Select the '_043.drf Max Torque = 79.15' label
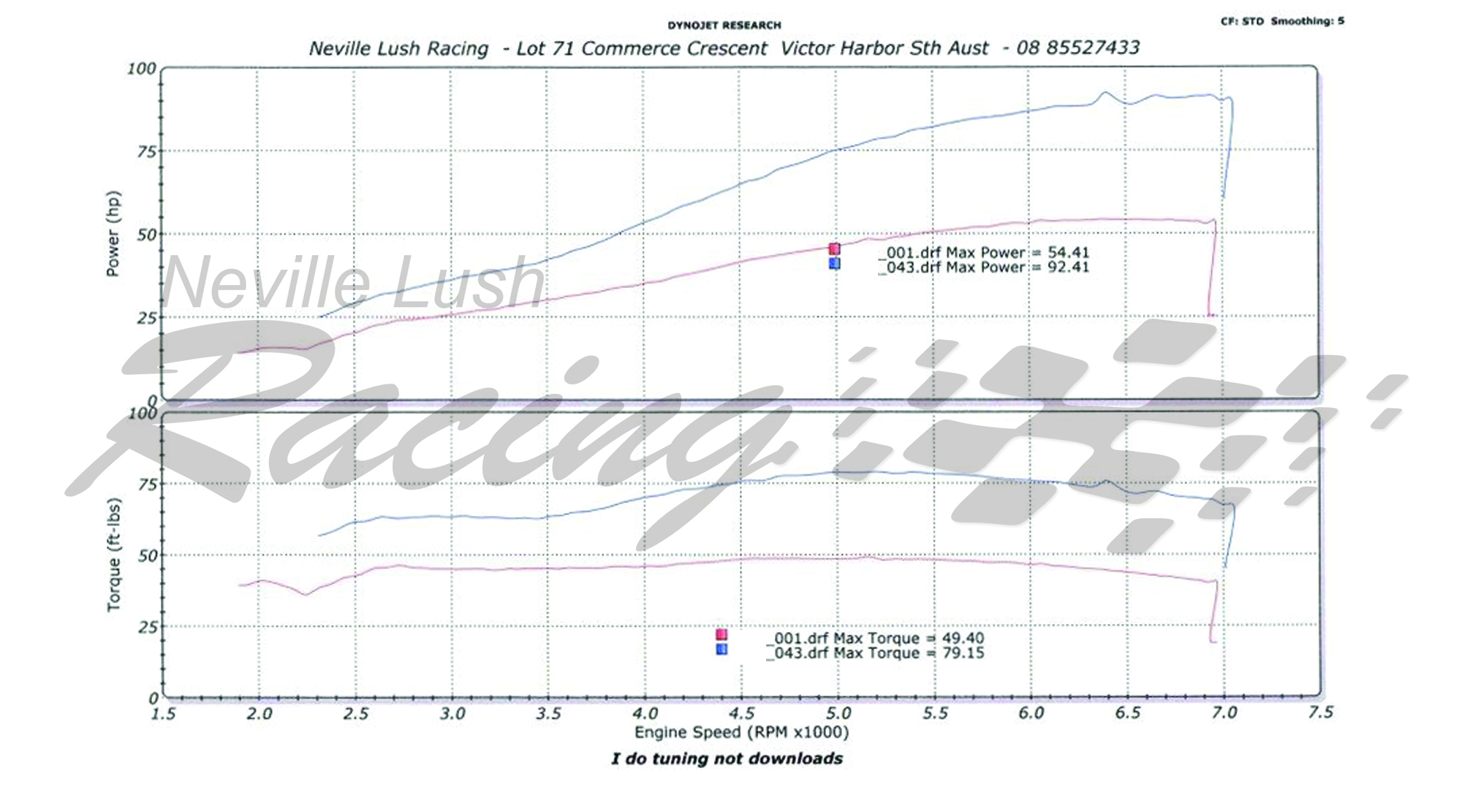 point(875,653)
